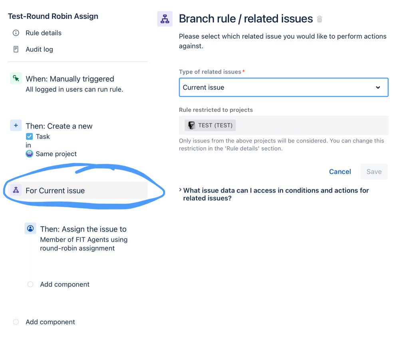Click the trash icon next to Branch rule title
Screen dimensions: 399x353
coord(320,19)
